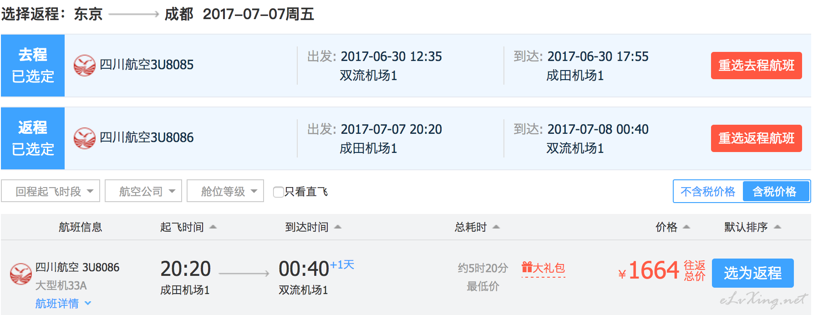The height and width of the screenshot is (315, 813).
Task: Open the 航空公司 filter dropdown
Action: coord(143,191)
